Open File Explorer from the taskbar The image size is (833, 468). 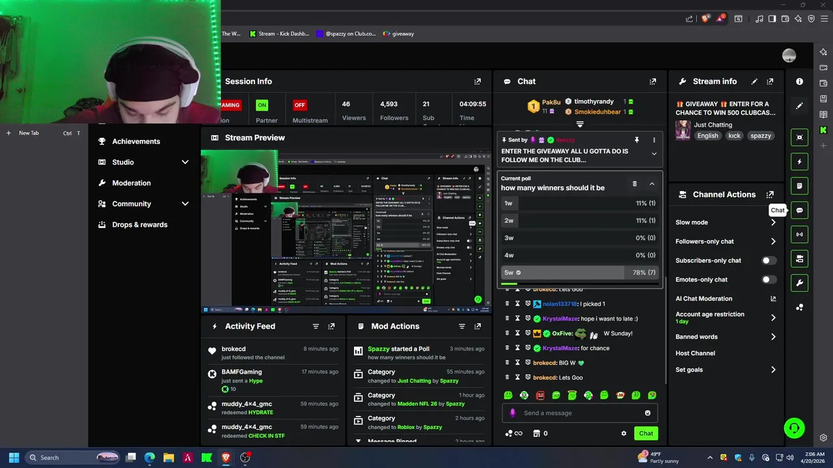[x=169, y=458]
